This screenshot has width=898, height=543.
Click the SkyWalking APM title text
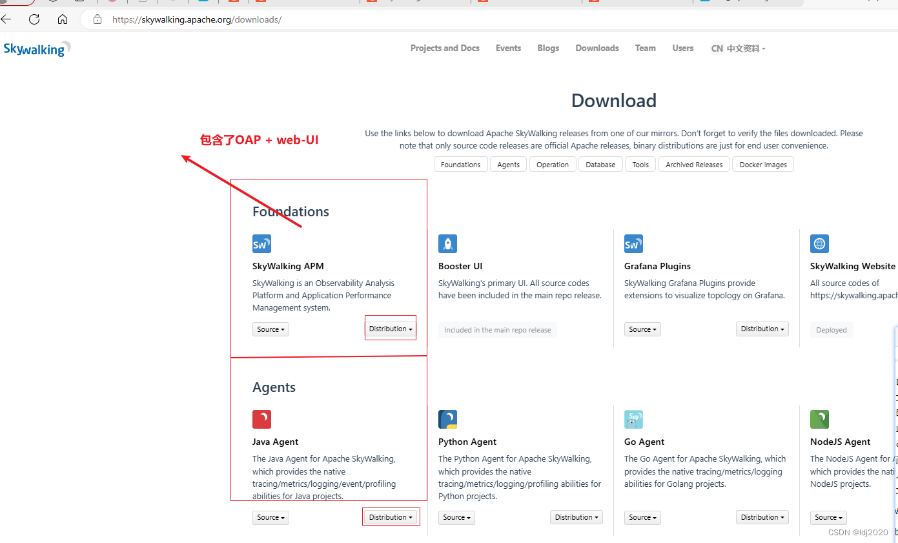pyautogui.click(x=288, y=266)
